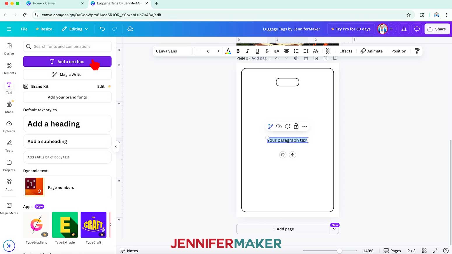452x254 pixels.
Task: Open the main hamburger menu
Action: pyautogui.click(x=9, y=29)
